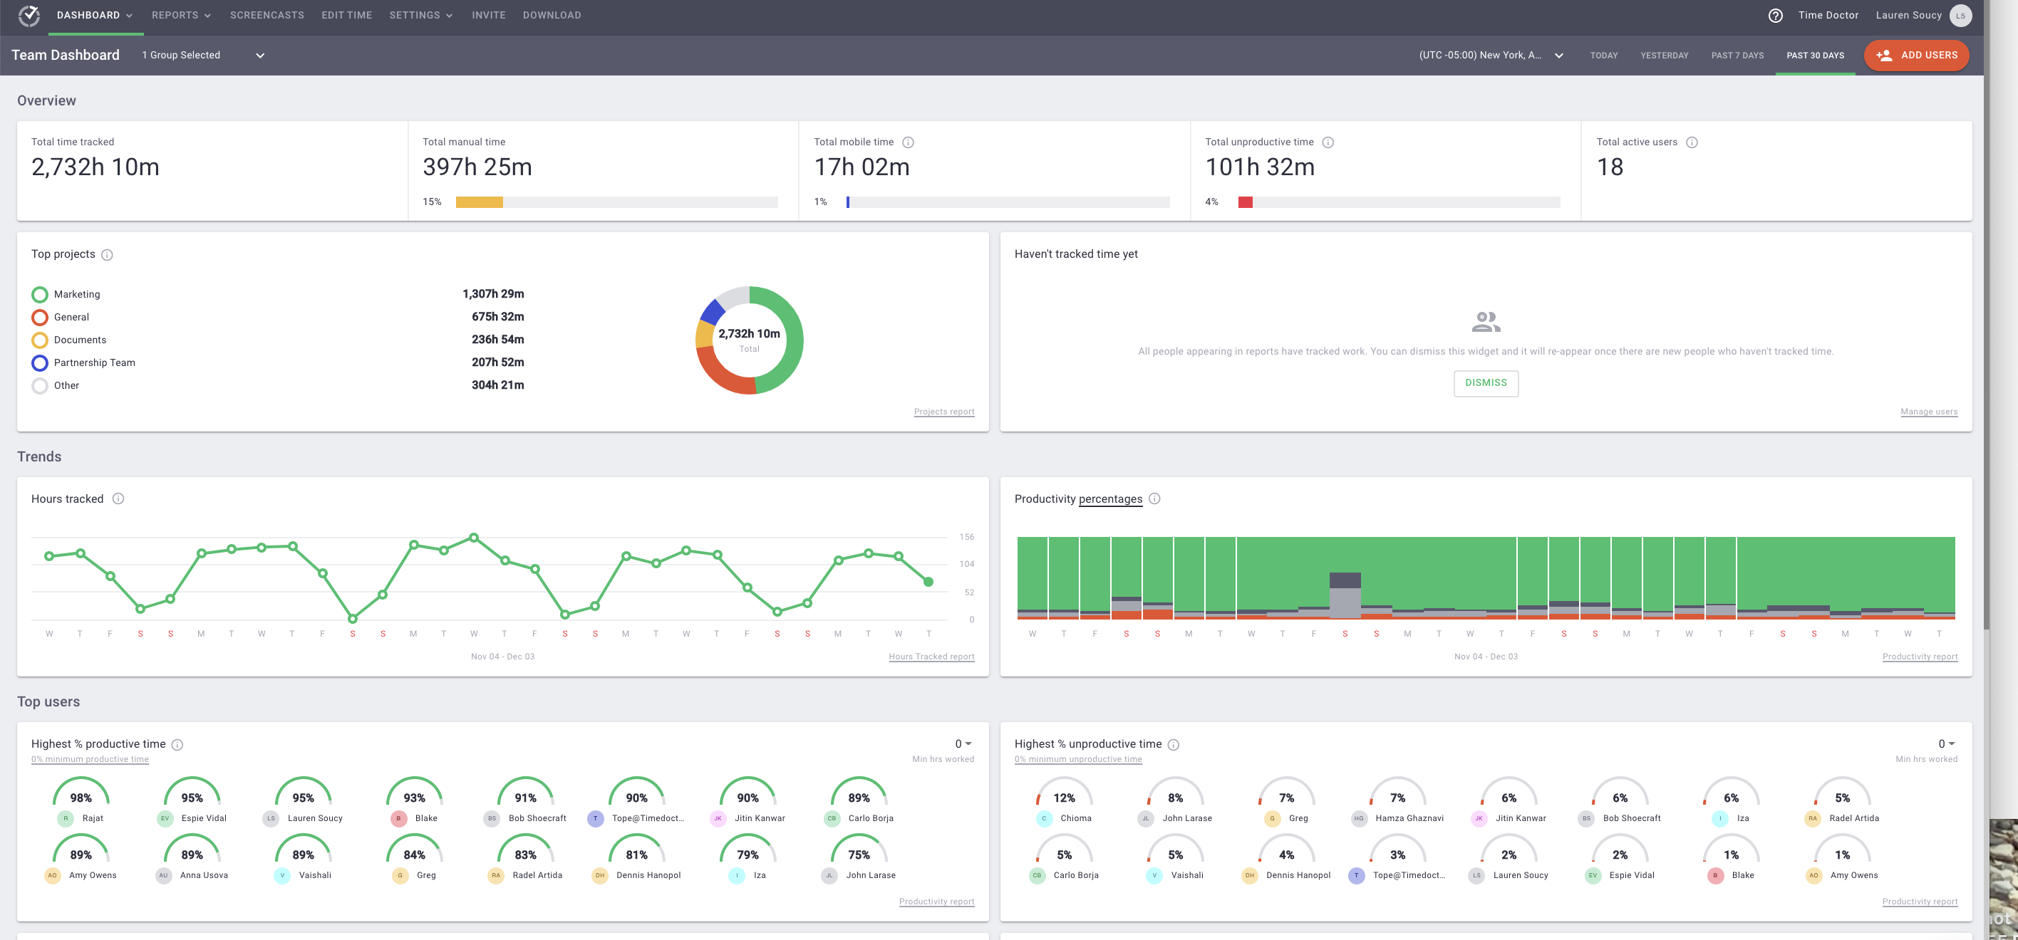Open Min hrs worked dropdown for productive time

pos(963,743)
